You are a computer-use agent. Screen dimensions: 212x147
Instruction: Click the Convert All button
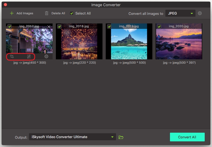pyautogui.click(x=187, y=137)
